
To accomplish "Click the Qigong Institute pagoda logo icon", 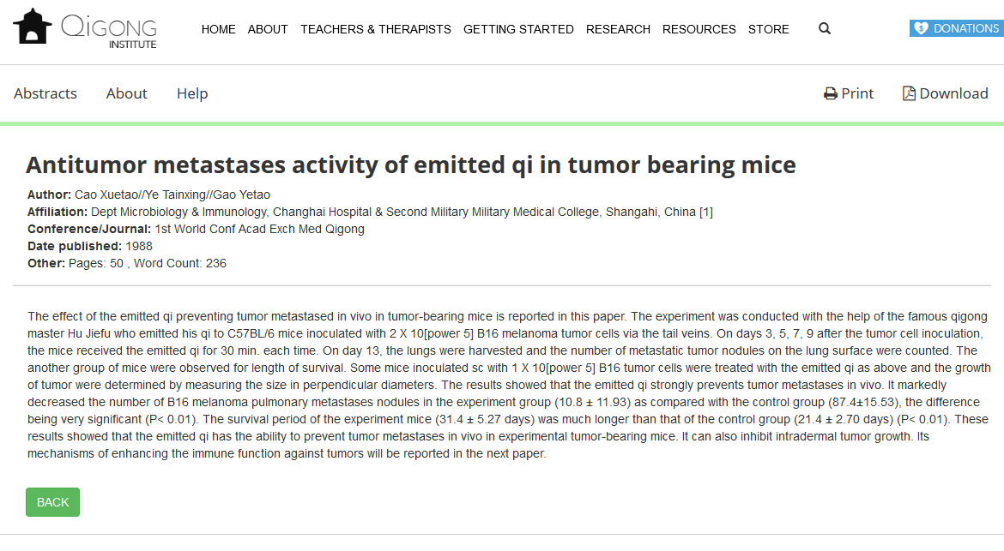I will [32, 27].
